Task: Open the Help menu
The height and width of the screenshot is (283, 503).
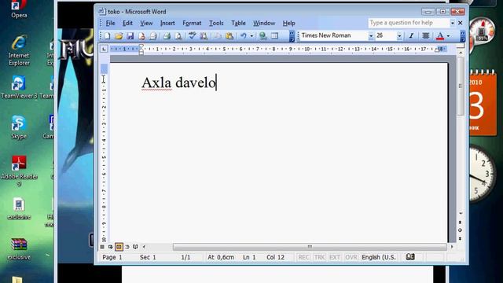Action: [x=288, y=23]
